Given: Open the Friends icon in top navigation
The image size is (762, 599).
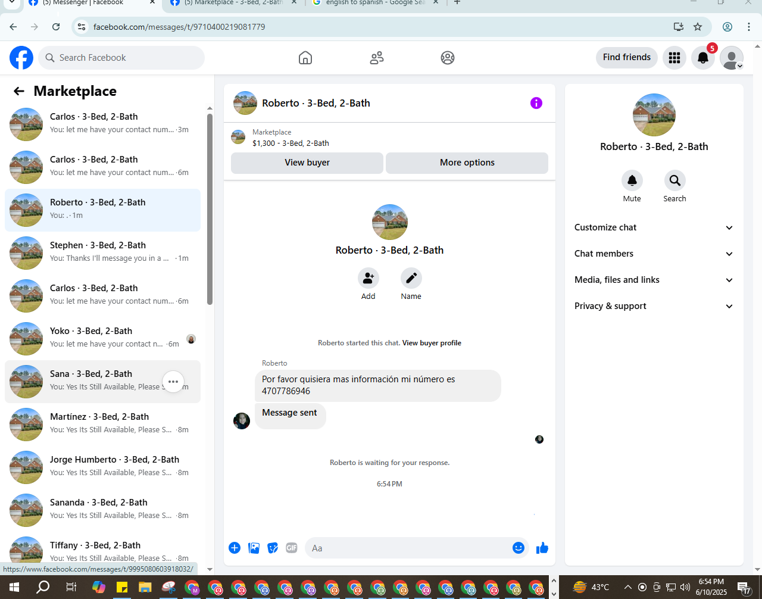Looking at the screenshot, I should click(377, 58).
